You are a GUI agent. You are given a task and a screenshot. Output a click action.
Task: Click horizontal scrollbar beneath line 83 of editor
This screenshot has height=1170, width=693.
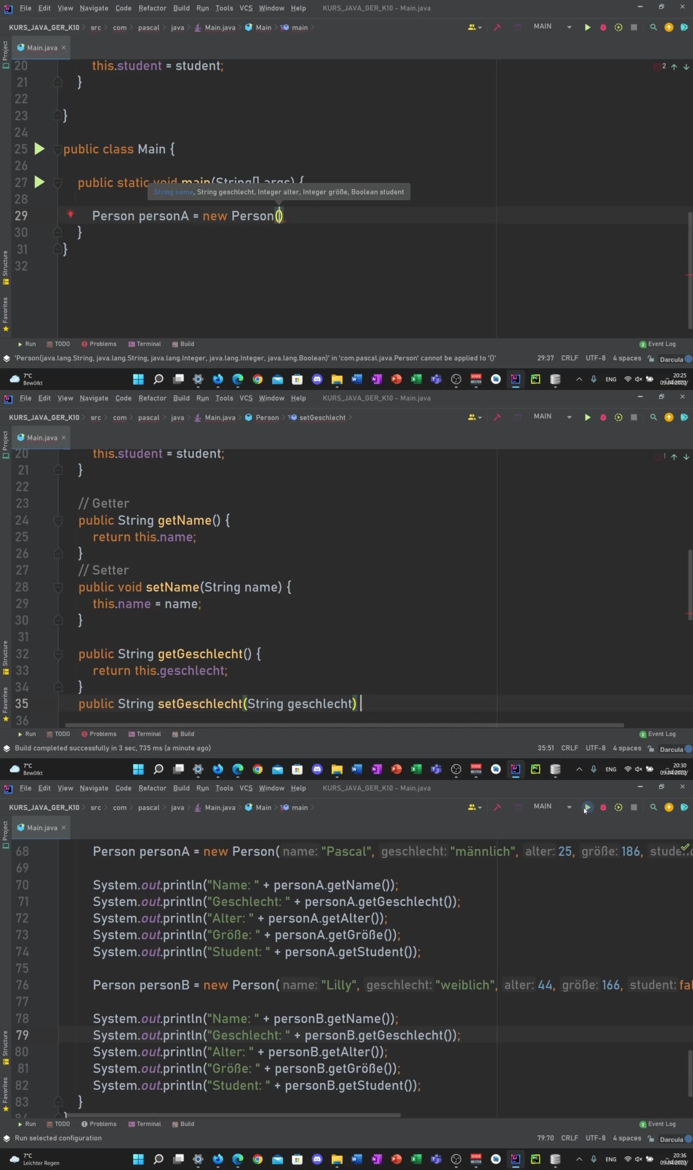tap(233, 1115)
